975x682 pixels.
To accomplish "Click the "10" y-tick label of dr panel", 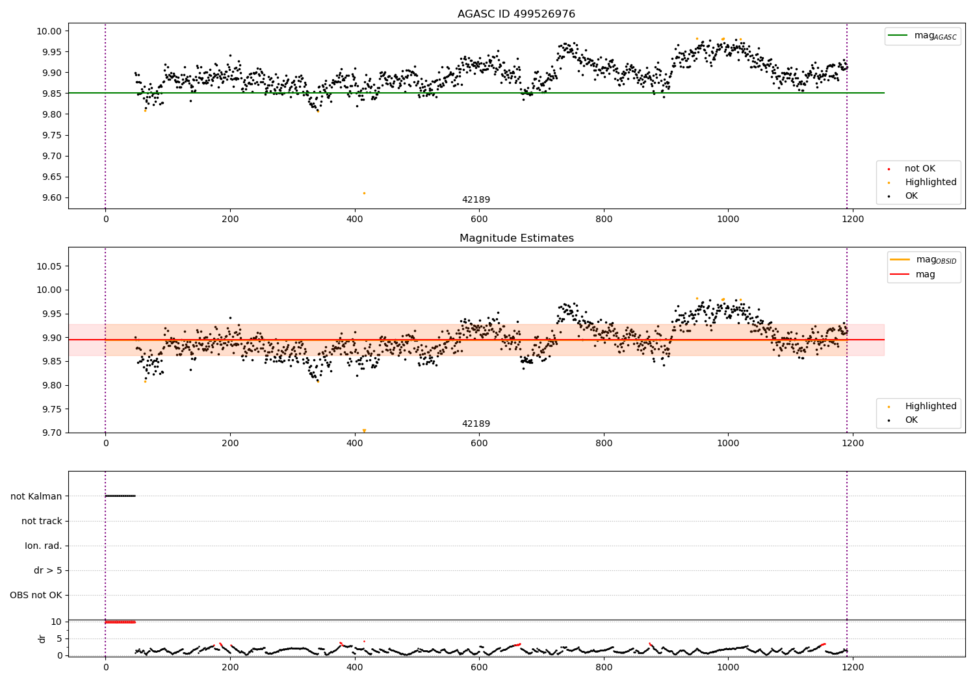I will coord(57,622).
